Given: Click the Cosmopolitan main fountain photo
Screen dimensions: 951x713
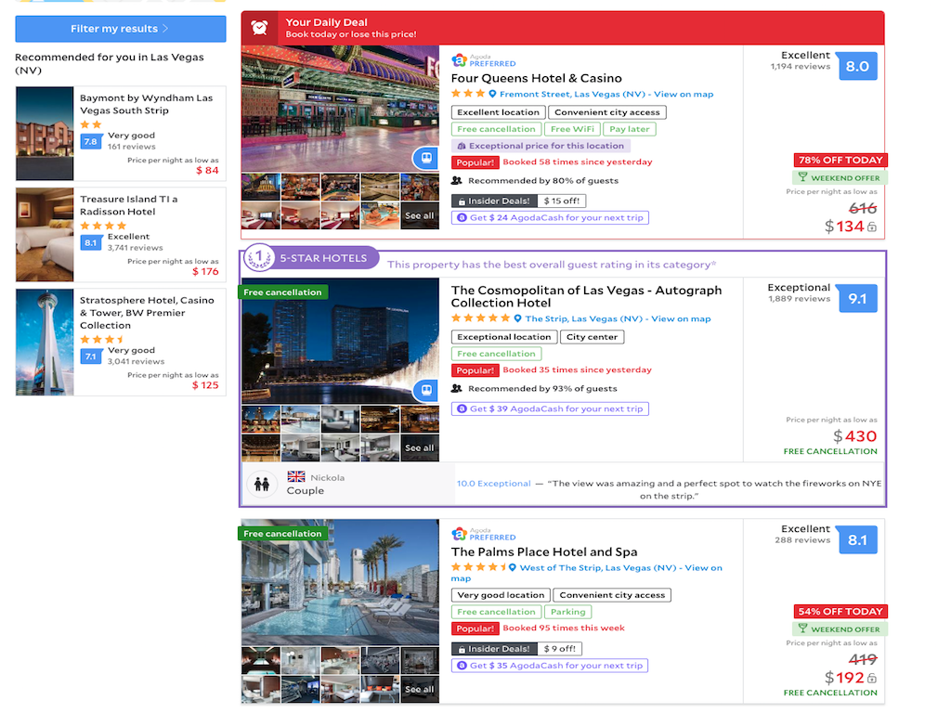Looking at the screenshot, I should [x=340, y=342].
